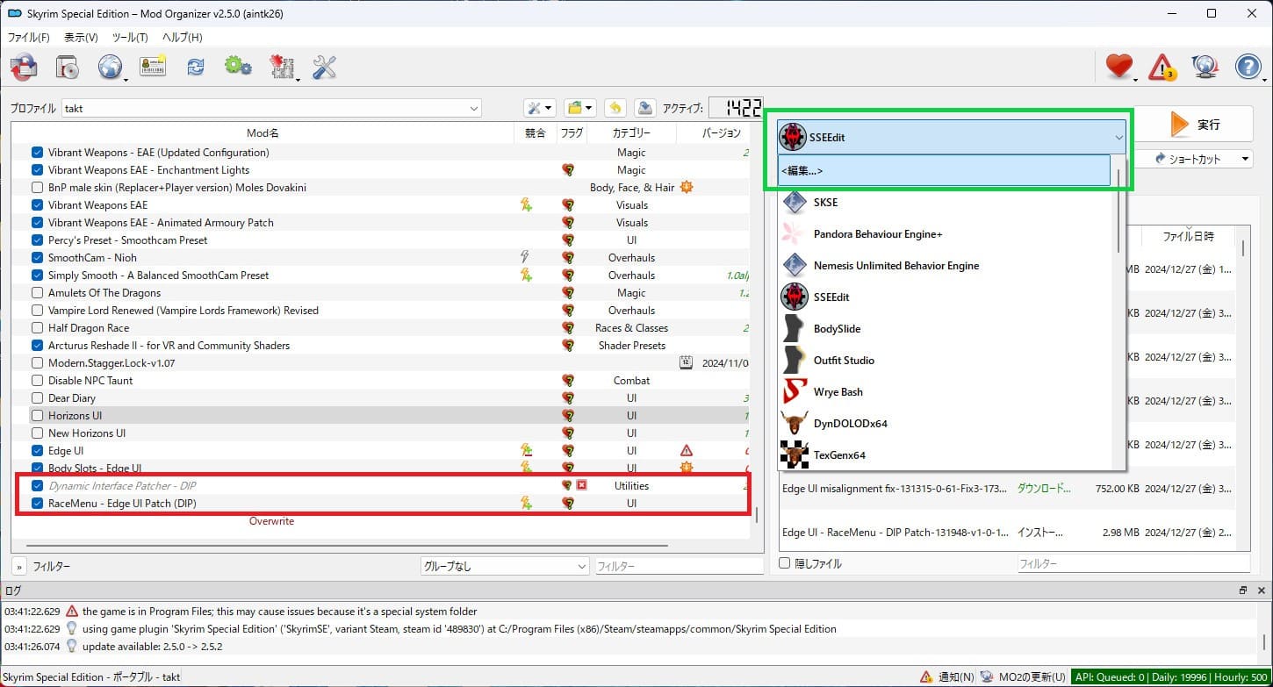Click MO2の更新(U) in status bar
Screen dimensions: 1273x687
[1024, 677]
